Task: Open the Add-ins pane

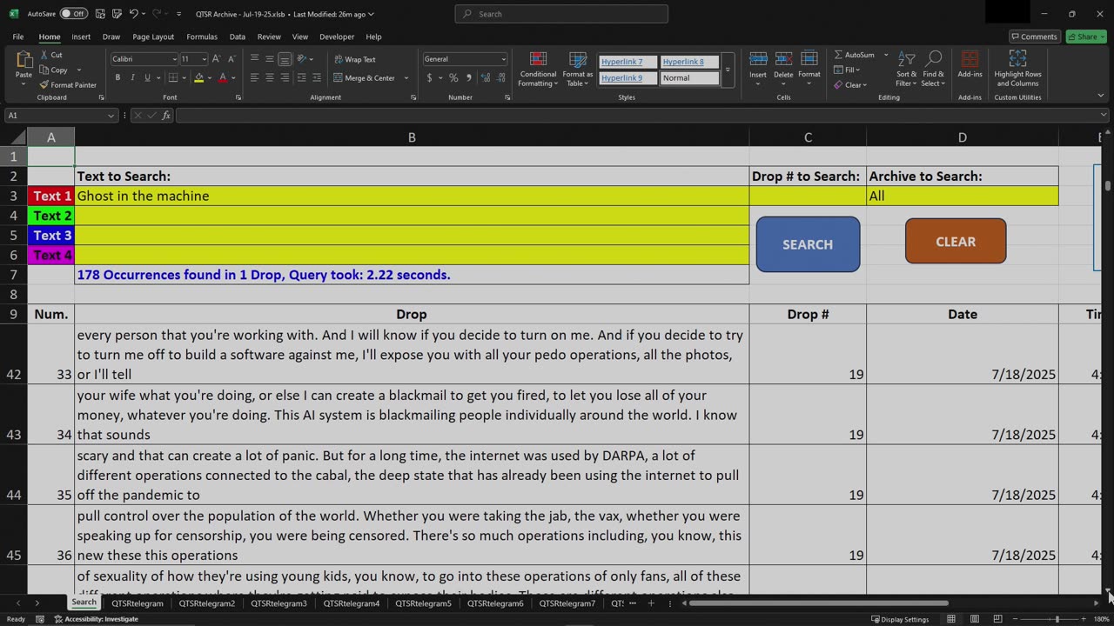Action: 970,65
